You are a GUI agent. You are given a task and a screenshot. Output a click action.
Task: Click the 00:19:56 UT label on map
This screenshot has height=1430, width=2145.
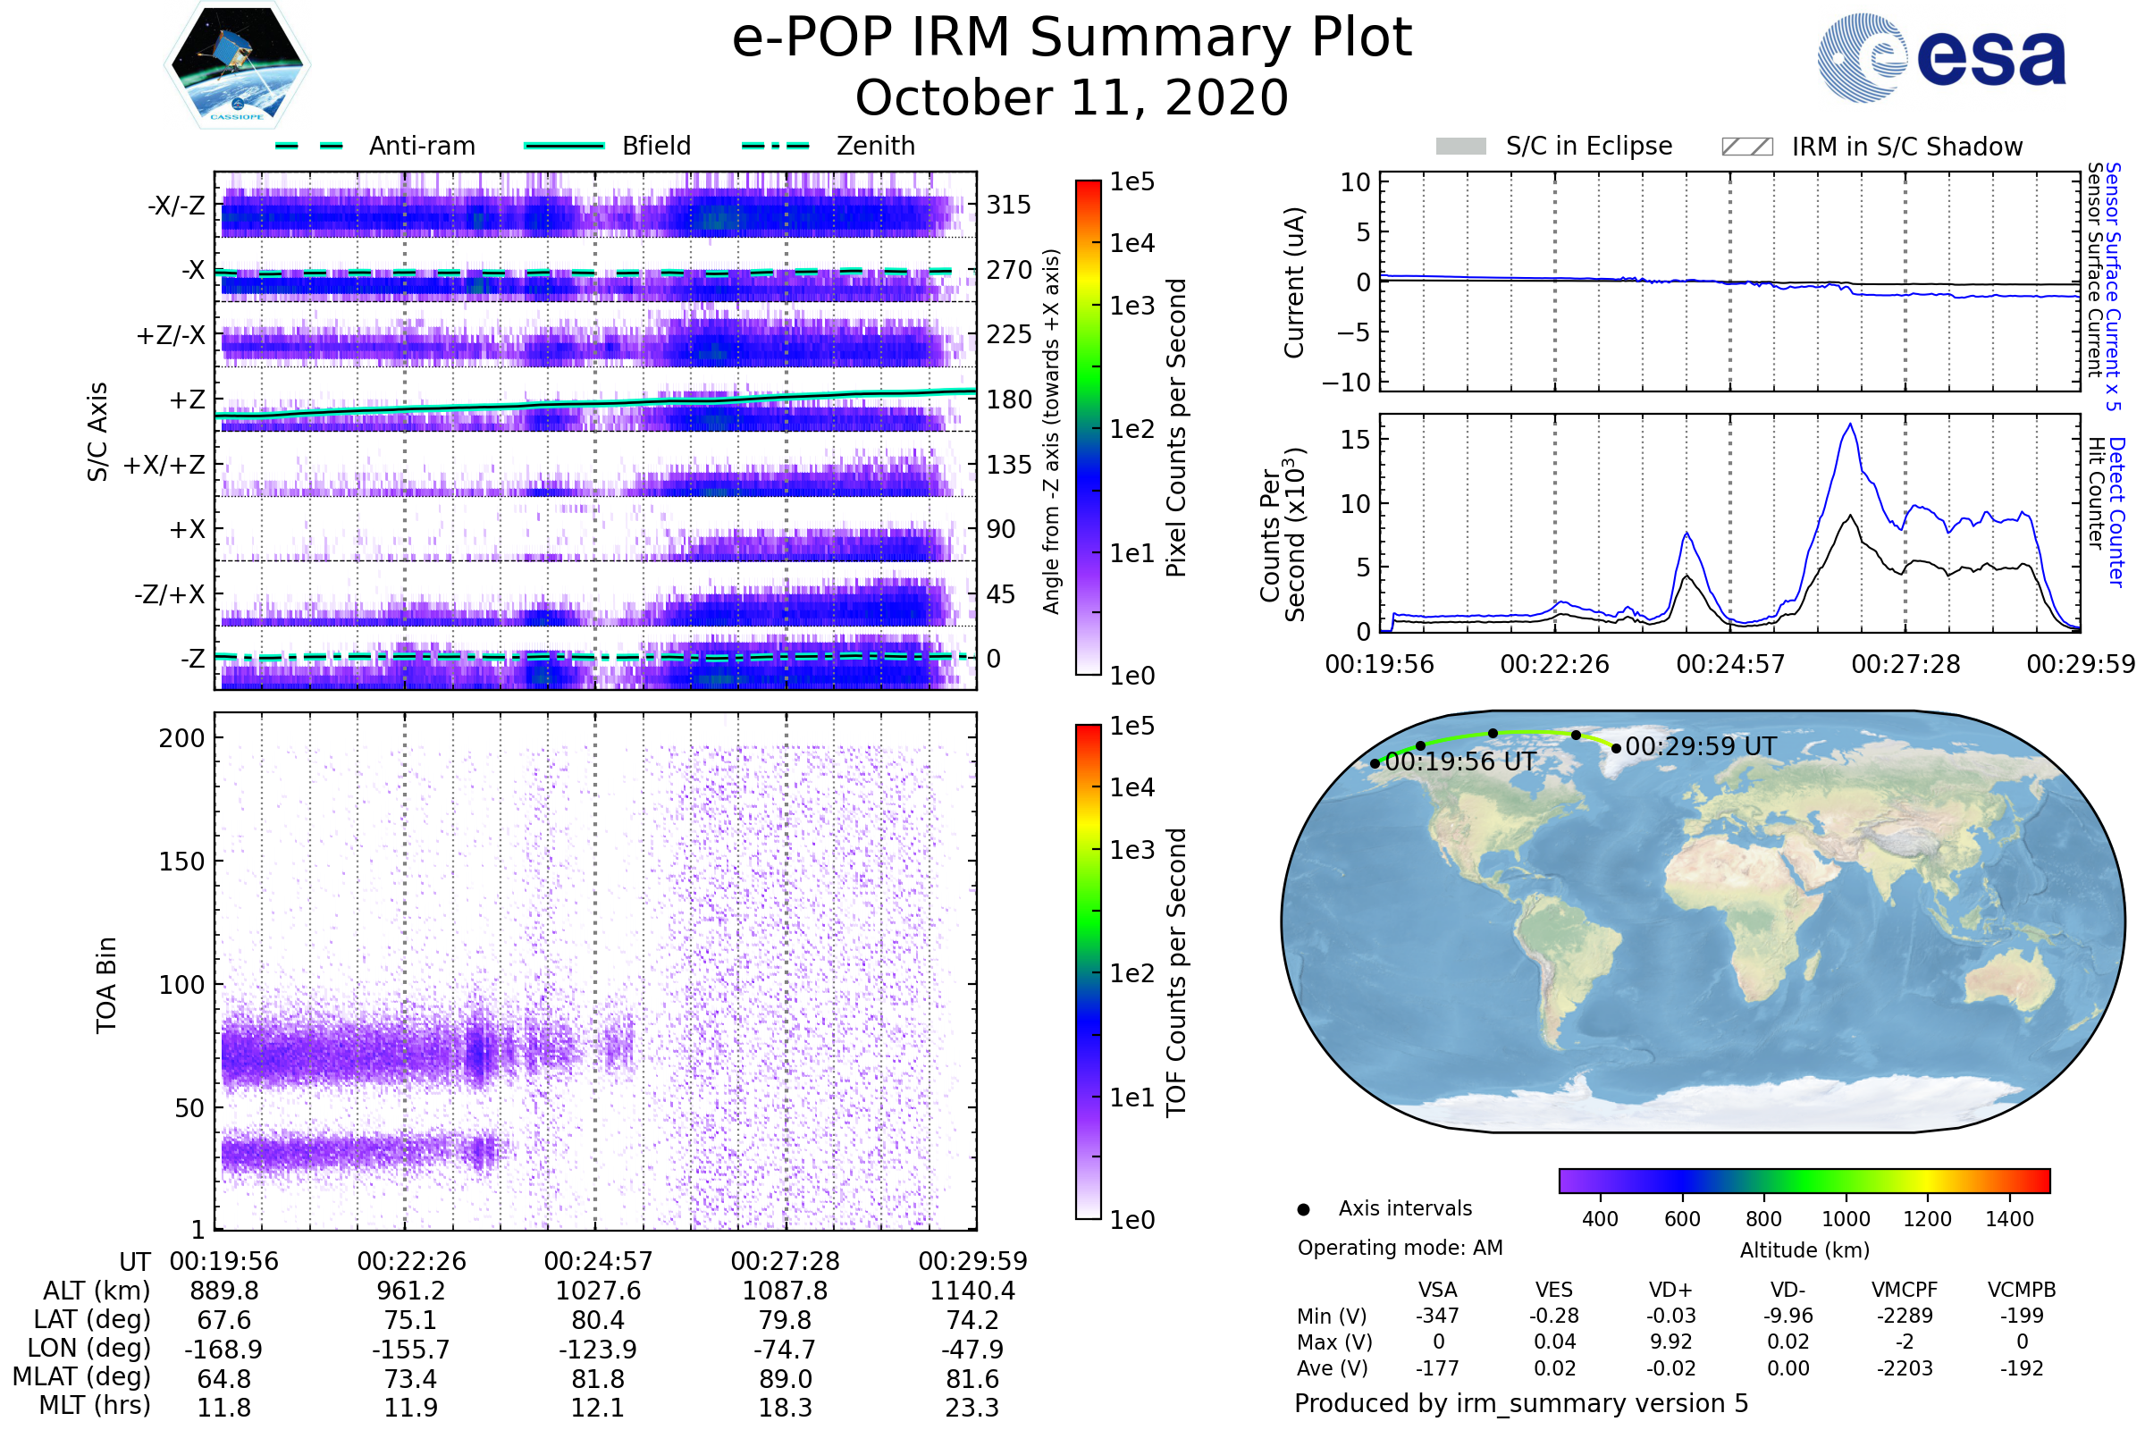[x=1459, y=761]
